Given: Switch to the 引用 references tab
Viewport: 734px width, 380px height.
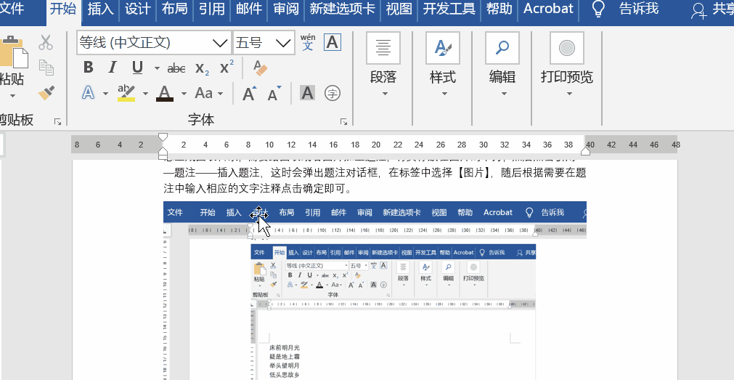Looking at the screenshot, I should tap(211, 9).
